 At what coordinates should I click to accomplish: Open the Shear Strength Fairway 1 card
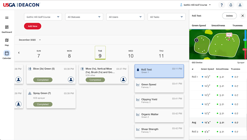tap(159, 131)
